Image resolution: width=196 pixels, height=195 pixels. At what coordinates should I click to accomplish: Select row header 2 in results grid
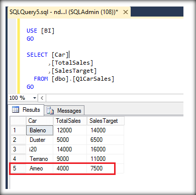(x=18, y=140)
